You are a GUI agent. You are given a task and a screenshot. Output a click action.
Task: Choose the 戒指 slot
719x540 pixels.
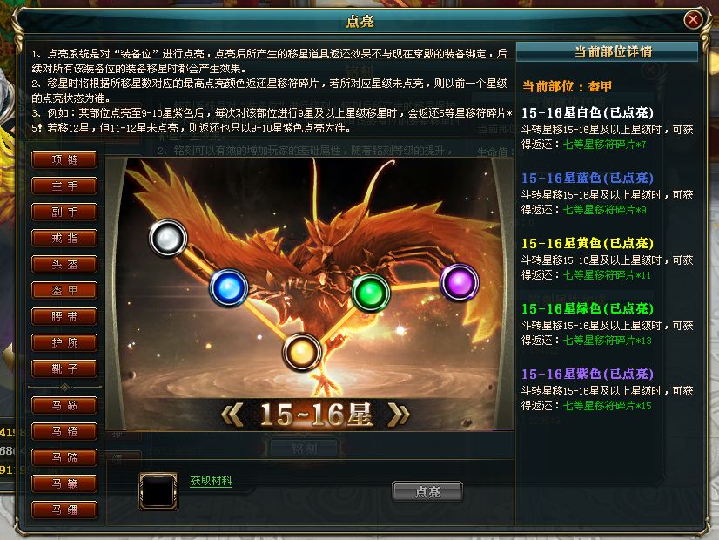pos(64,238)
